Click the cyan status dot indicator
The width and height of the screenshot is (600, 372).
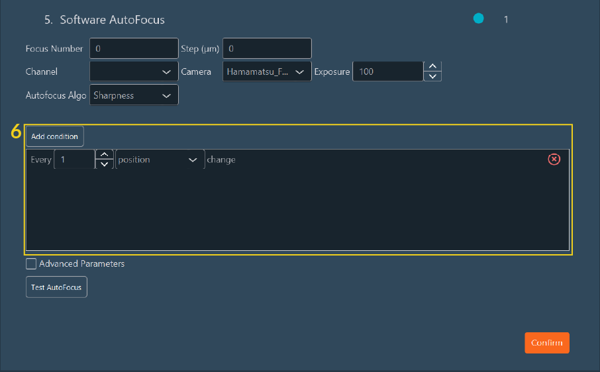478,19
